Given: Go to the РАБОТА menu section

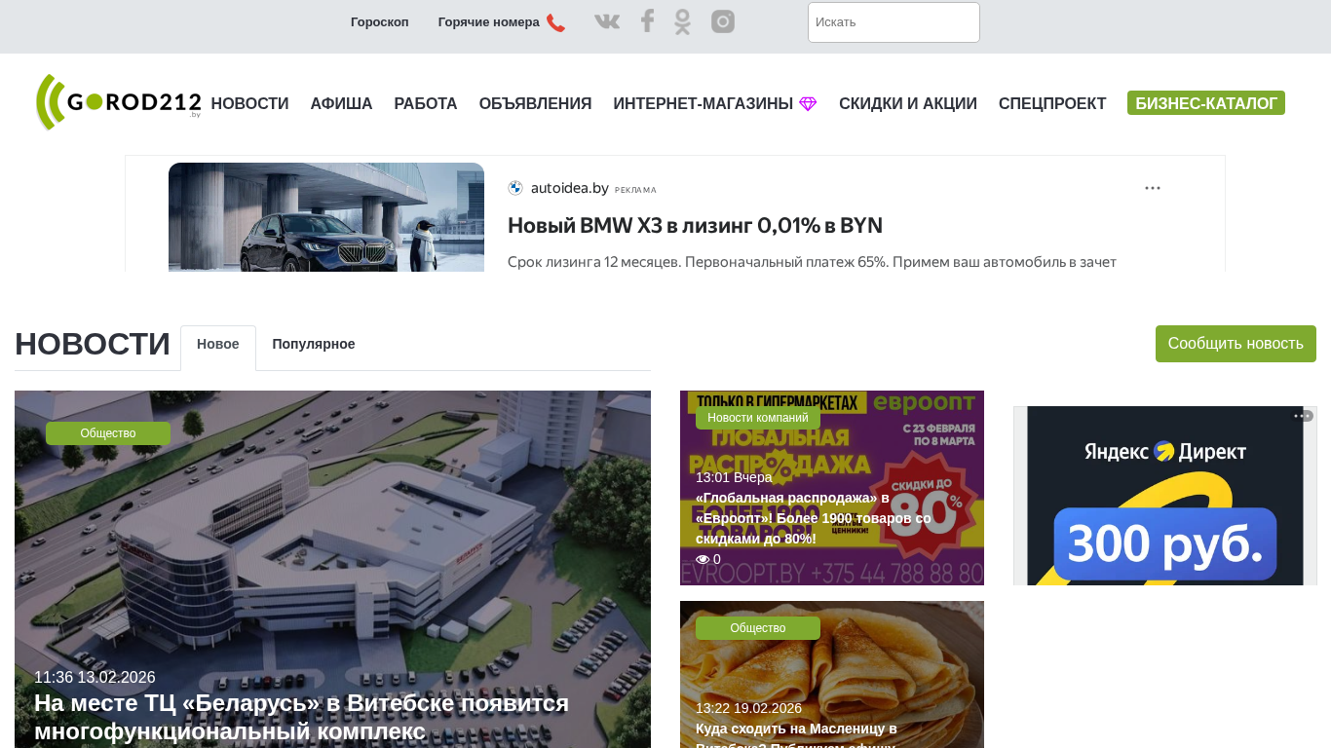Looking at the screenshot, I should click(x=426, y=104).
